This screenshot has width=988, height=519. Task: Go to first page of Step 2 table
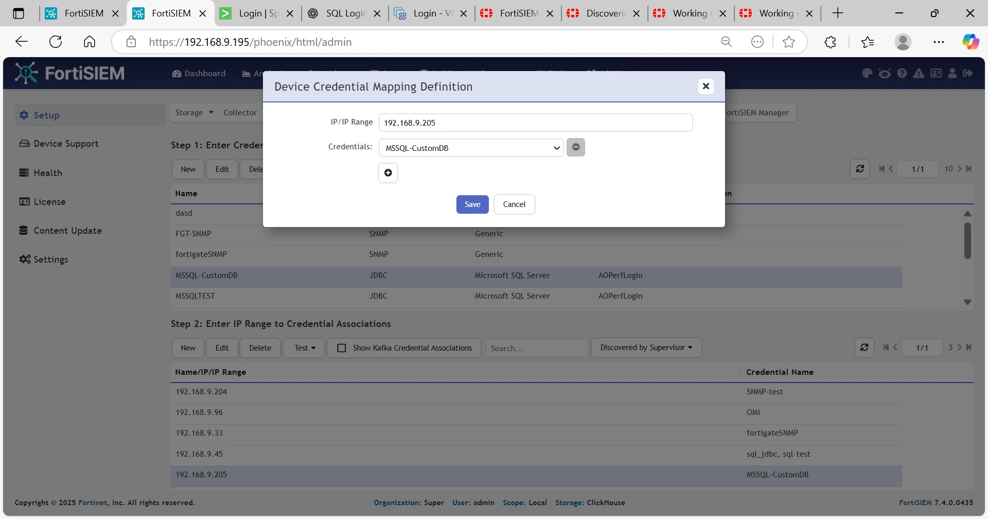886,348
